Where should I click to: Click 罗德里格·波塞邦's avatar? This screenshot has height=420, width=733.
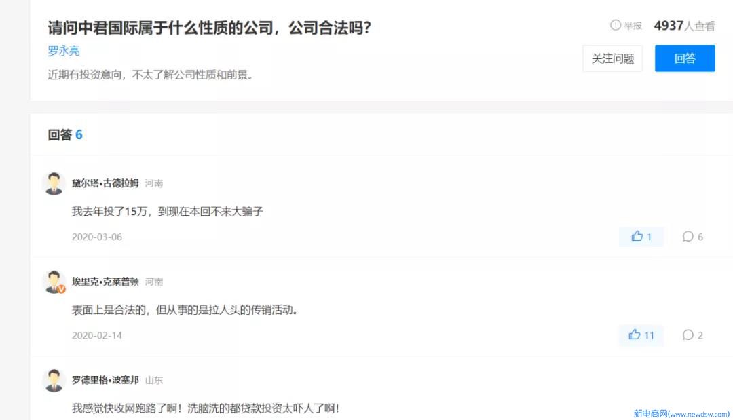pos(54,380)
